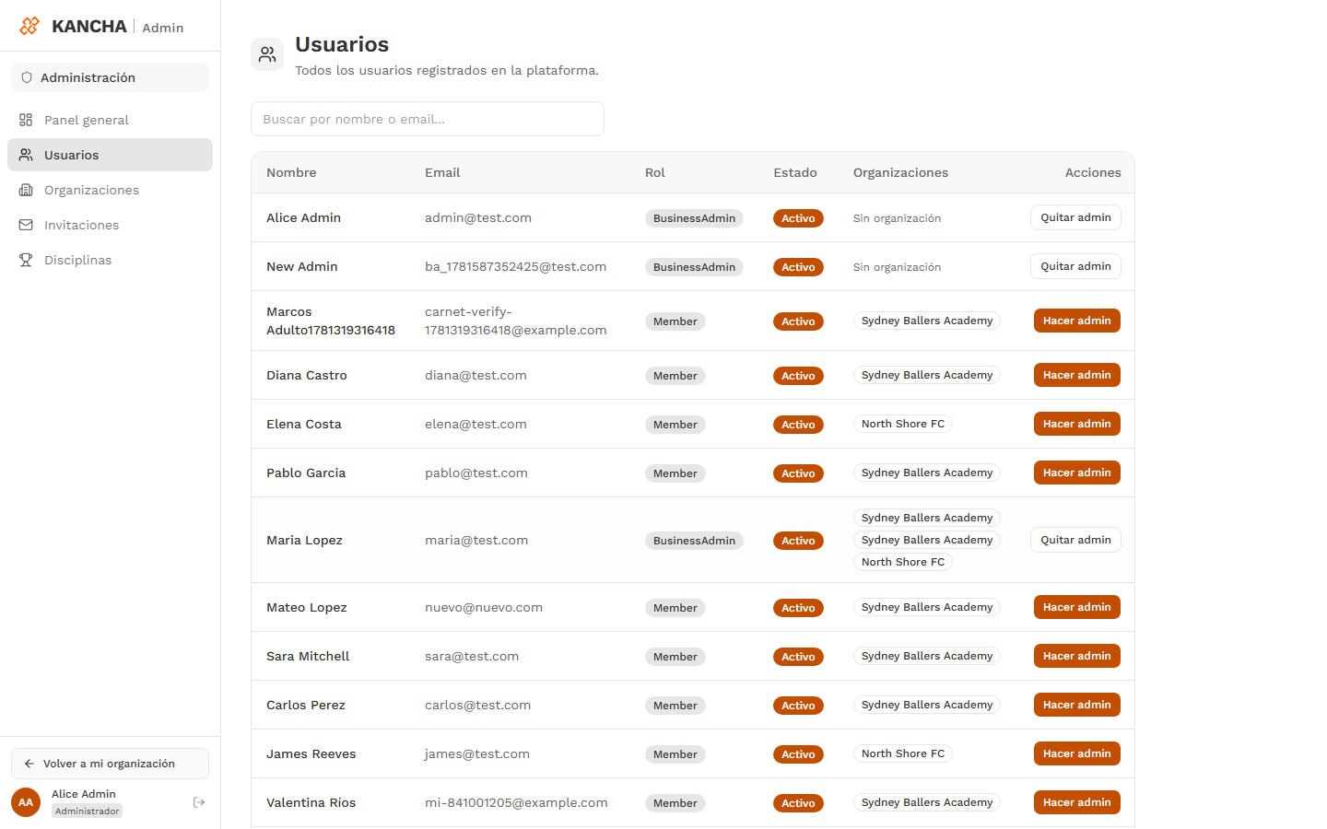This screenshot has width=1327, height=829.
Task: Promote Carlos Perez to admin
Action: (1077, 705)
